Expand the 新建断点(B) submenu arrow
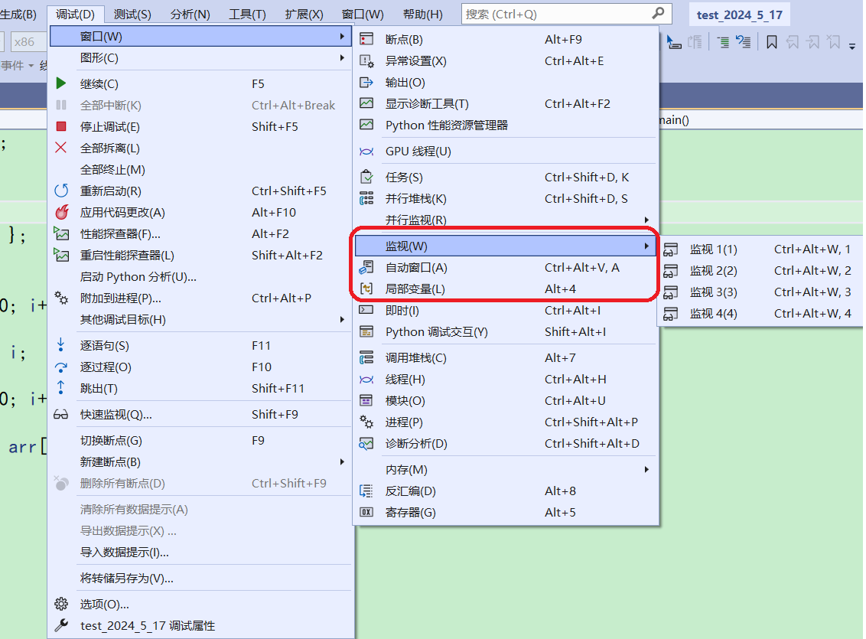866x639 pixels. pos(343,461)
